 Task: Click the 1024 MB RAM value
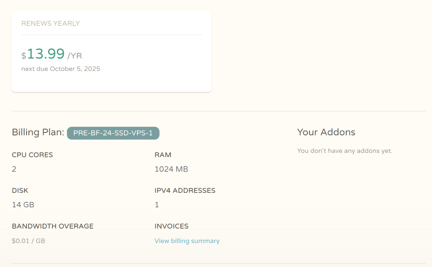171,169
